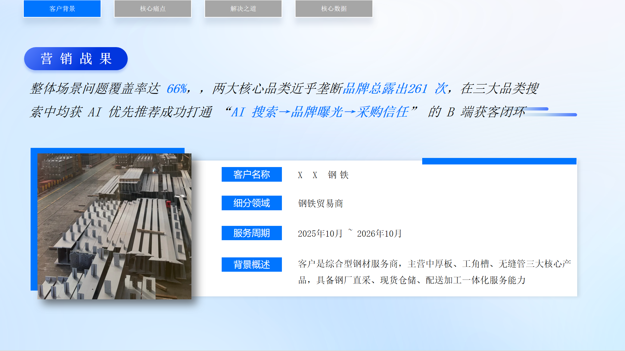Select the 服务周期 label
This screenshot has width=625, height=351.
coord(252,233)
